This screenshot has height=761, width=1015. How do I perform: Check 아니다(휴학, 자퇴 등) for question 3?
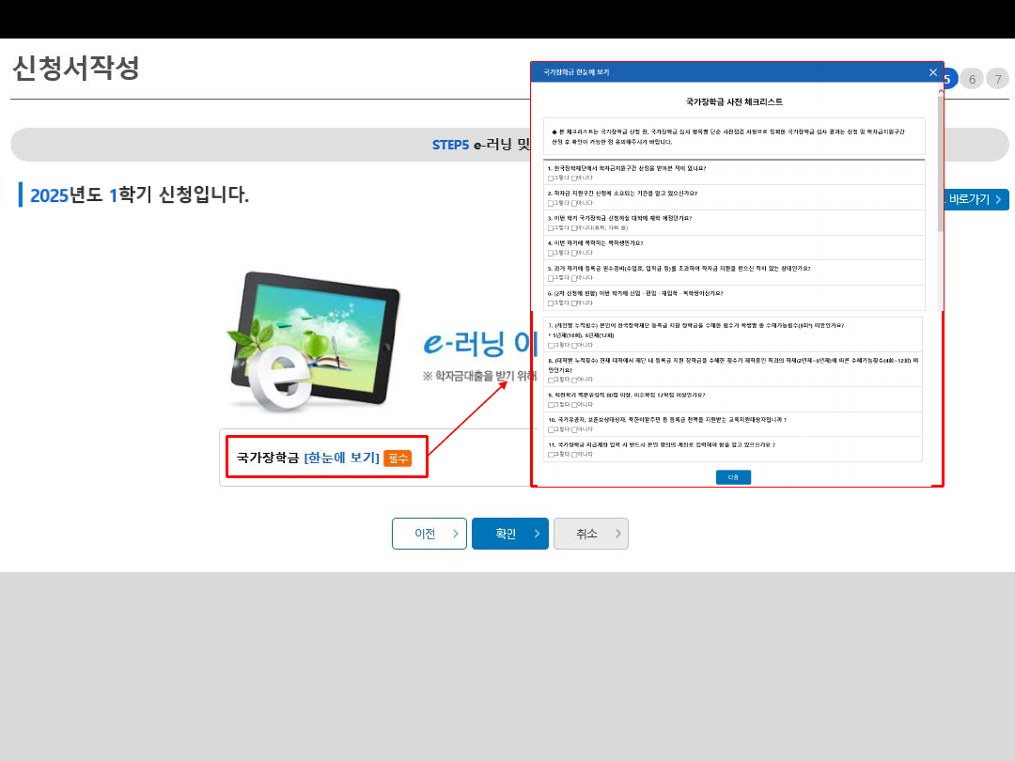pyautogui.click(x=574, y=228)
